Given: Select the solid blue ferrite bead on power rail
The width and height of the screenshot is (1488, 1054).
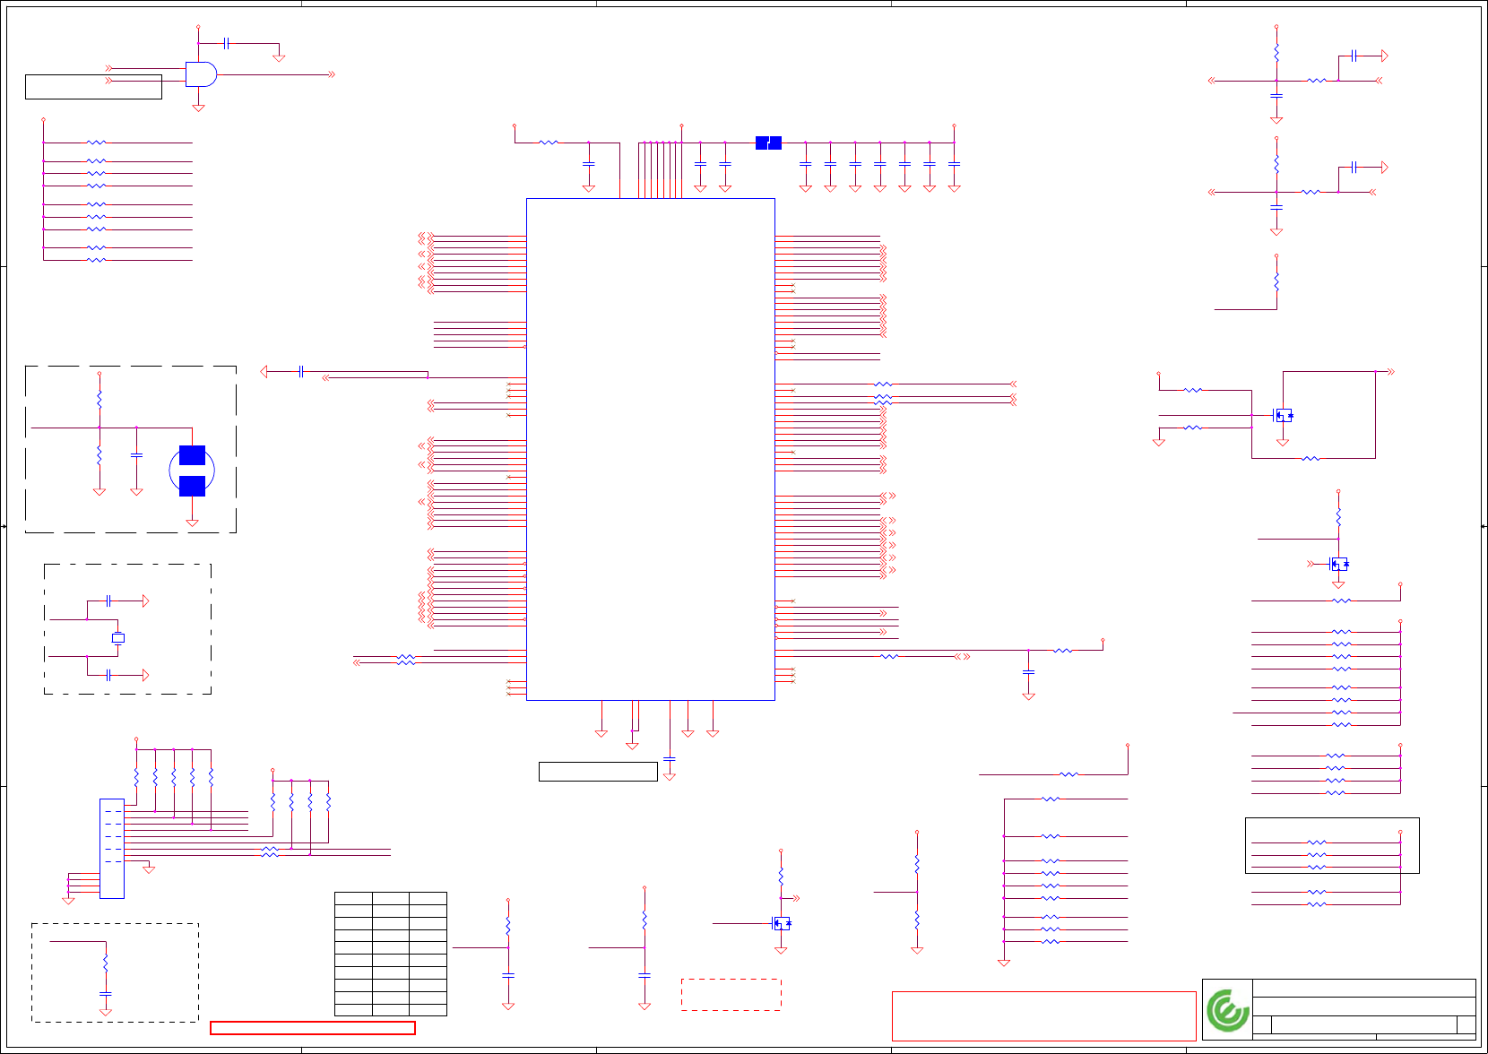Looking at the screenshot, I should (x=768, y=143).
